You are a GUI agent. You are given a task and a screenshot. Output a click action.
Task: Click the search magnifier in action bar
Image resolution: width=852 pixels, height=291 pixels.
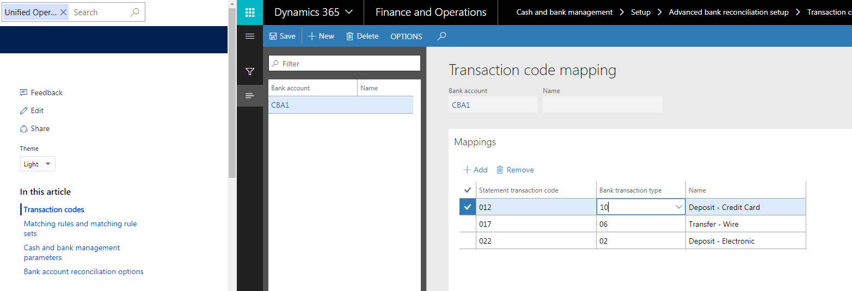pyautogui.click(x=442, y=36)
